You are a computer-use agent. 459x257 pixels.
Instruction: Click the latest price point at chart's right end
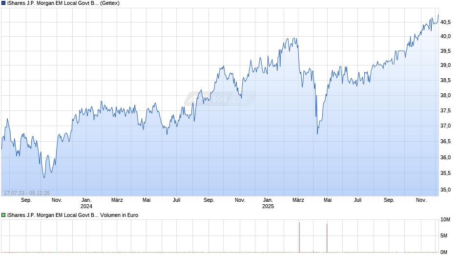[x=438, y=15]
